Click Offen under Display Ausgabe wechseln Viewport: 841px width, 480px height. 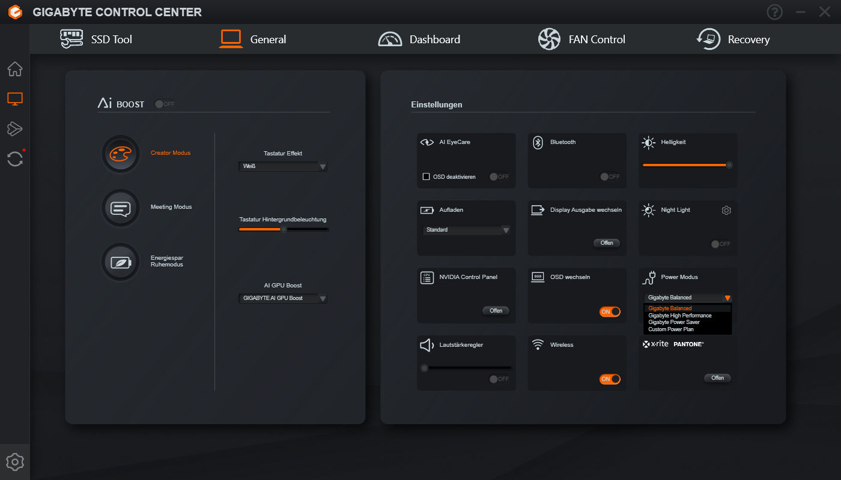(607, 243)
